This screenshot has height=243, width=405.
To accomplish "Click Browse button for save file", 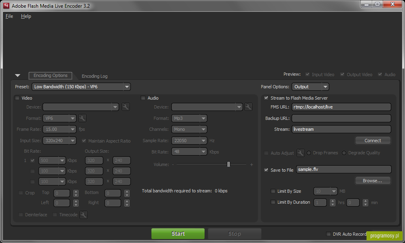I will pyautogui.click(x=373, y=181).
